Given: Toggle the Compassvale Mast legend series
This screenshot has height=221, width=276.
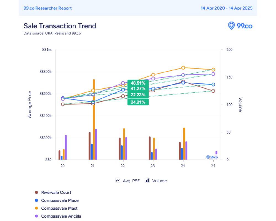Looking at the screenshot, I should [59, 208].
